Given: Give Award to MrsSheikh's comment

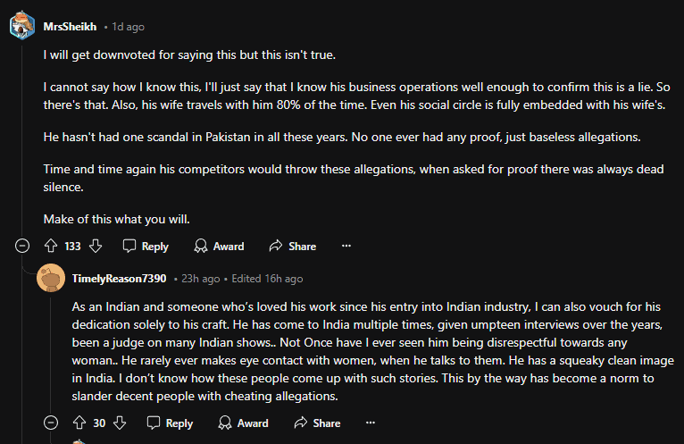Looking at the screenshot, I should pyautogui.click(x=219, y=246).
